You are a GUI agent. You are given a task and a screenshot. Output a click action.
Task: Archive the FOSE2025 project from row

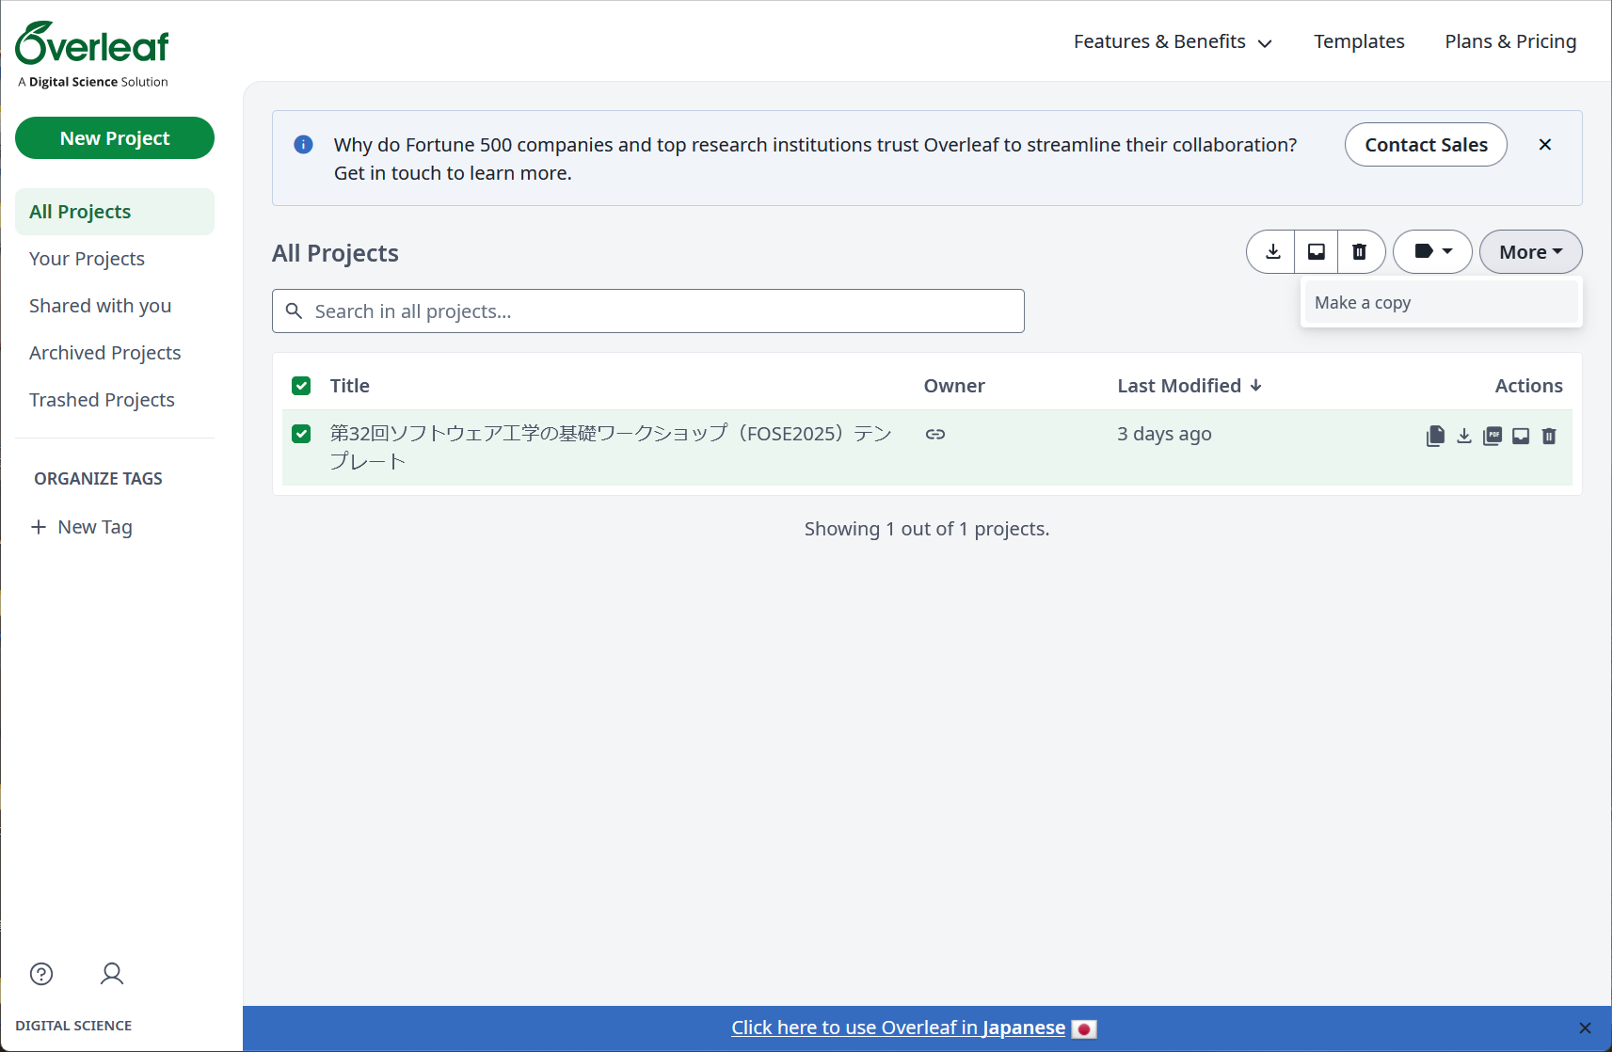point(1521,436)
